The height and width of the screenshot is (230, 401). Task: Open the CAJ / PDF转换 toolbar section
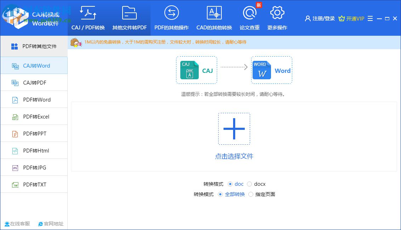tap(88, 18)
